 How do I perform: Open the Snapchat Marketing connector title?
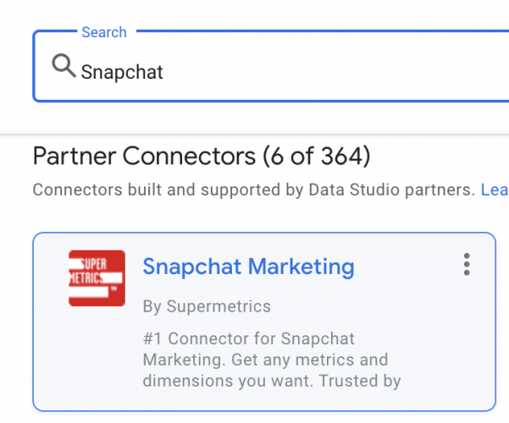(248, 266)
